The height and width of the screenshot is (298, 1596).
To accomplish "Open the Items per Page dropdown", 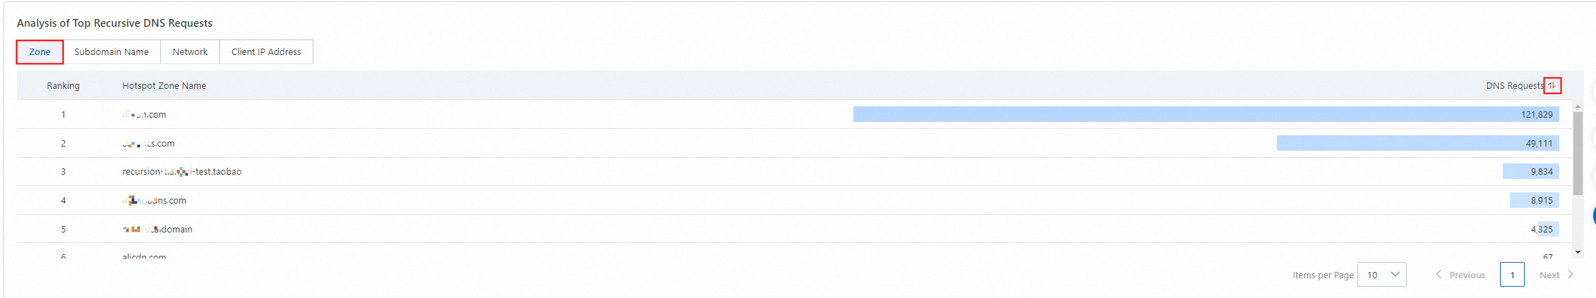I will (x=1382, y=275).
